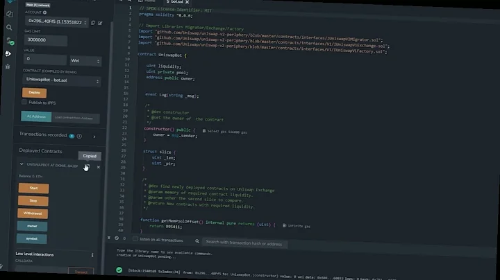Screen dimensions: 500x280
Task: Copy the account address with copy icon
Action: [93, 23]
